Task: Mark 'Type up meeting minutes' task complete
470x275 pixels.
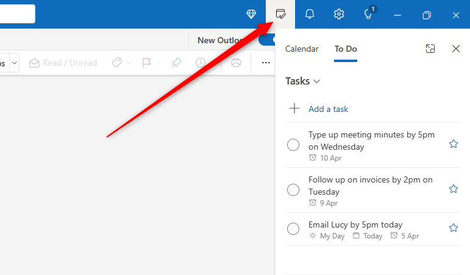Action: 293,144
